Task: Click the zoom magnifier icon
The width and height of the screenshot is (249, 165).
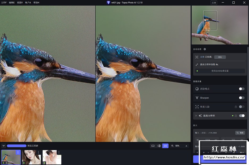Action: pyautogui.click(x=172, y=146)
